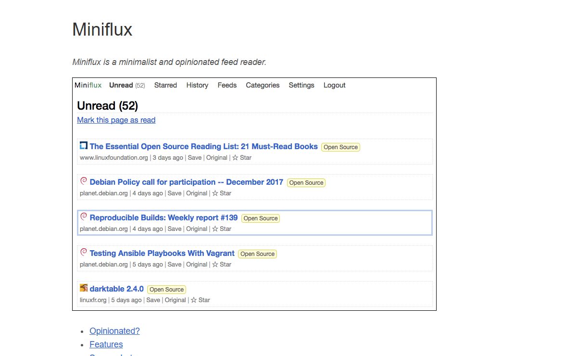Click the Linux Foundation favicon beside Essential Open Source Reading List
This screenshot has width=577, height=356.
(x=84, y=145)
